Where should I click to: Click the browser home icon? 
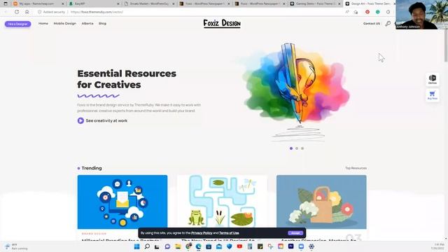tap(27, 12)
